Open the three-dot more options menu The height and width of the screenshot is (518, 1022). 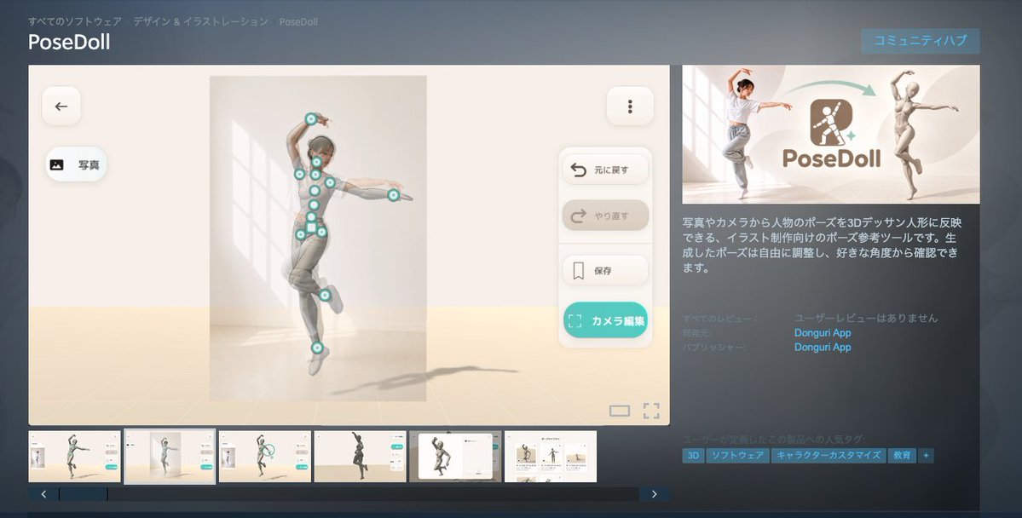[630, 106]
